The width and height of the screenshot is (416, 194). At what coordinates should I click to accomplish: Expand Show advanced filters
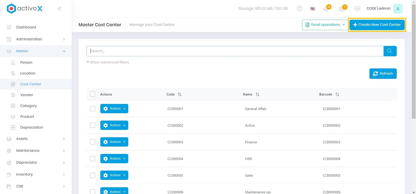click(108, 62)
